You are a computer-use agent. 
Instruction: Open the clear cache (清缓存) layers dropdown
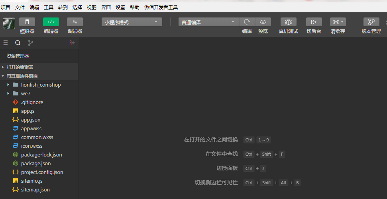click(x=338, y=22)
